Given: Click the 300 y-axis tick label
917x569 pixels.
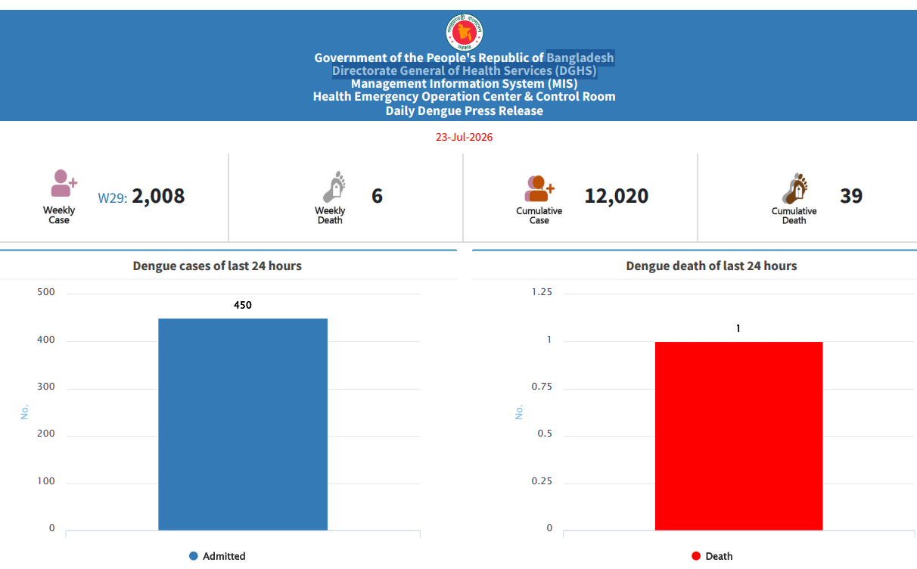Looking at the screenshot, I should (x=45, y=387).
